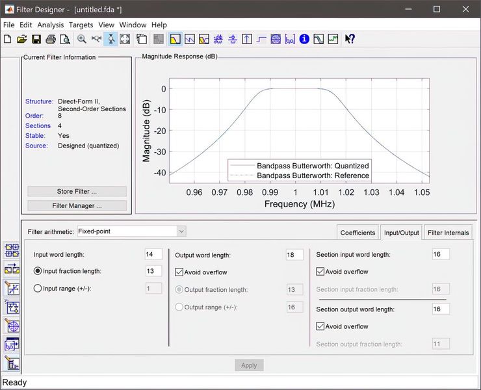Open the Pole/Zero editor sidebar icon
This screenshot has width=481, height=390.
[12, 326]
